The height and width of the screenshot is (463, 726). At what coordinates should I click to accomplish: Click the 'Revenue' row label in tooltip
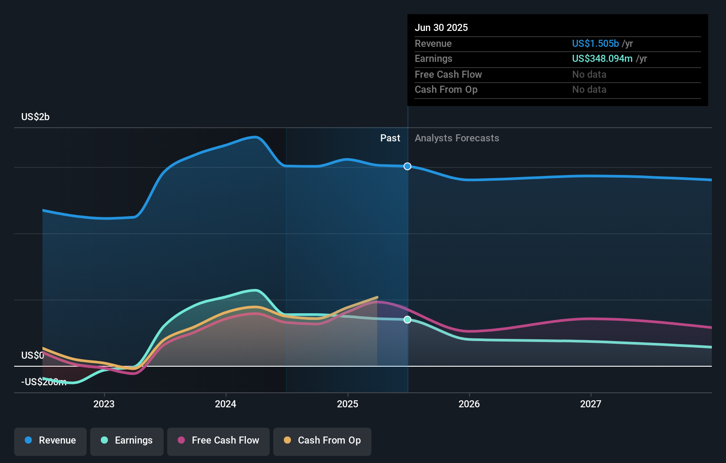[x=433, y=43]
